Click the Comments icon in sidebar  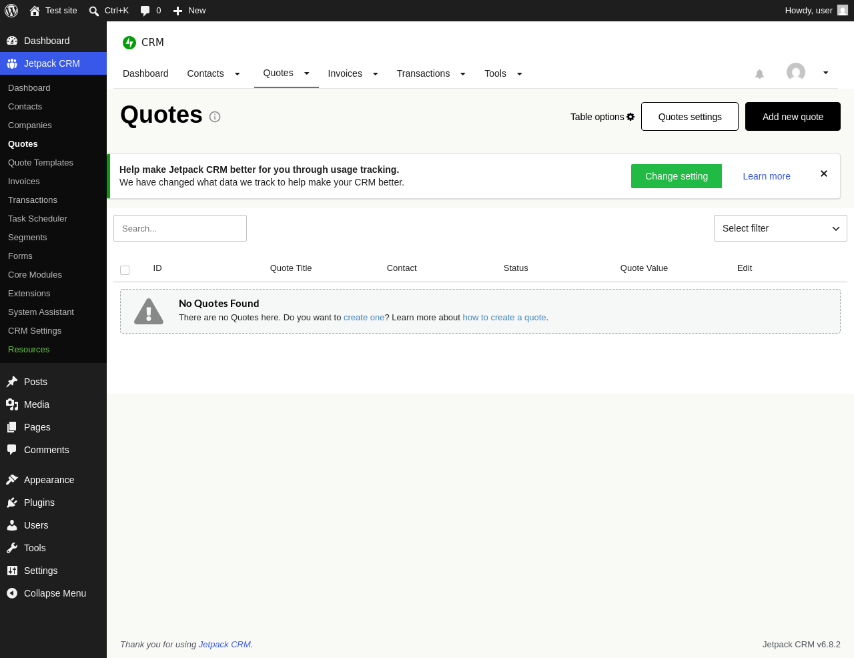(x=12, y=450)
